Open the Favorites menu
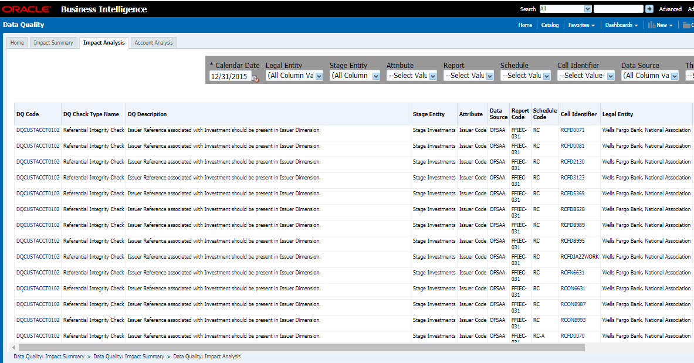694x363 pixels. click(x=581, y=25)
